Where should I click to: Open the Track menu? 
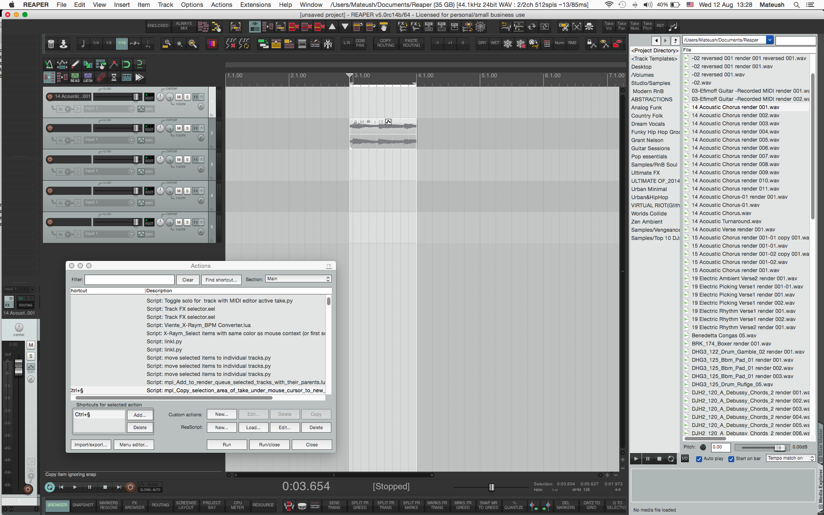pos(165,5)
